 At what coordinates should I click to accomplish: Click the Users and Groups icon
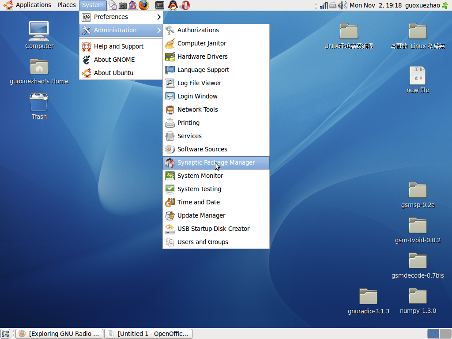tap(170, 242)
